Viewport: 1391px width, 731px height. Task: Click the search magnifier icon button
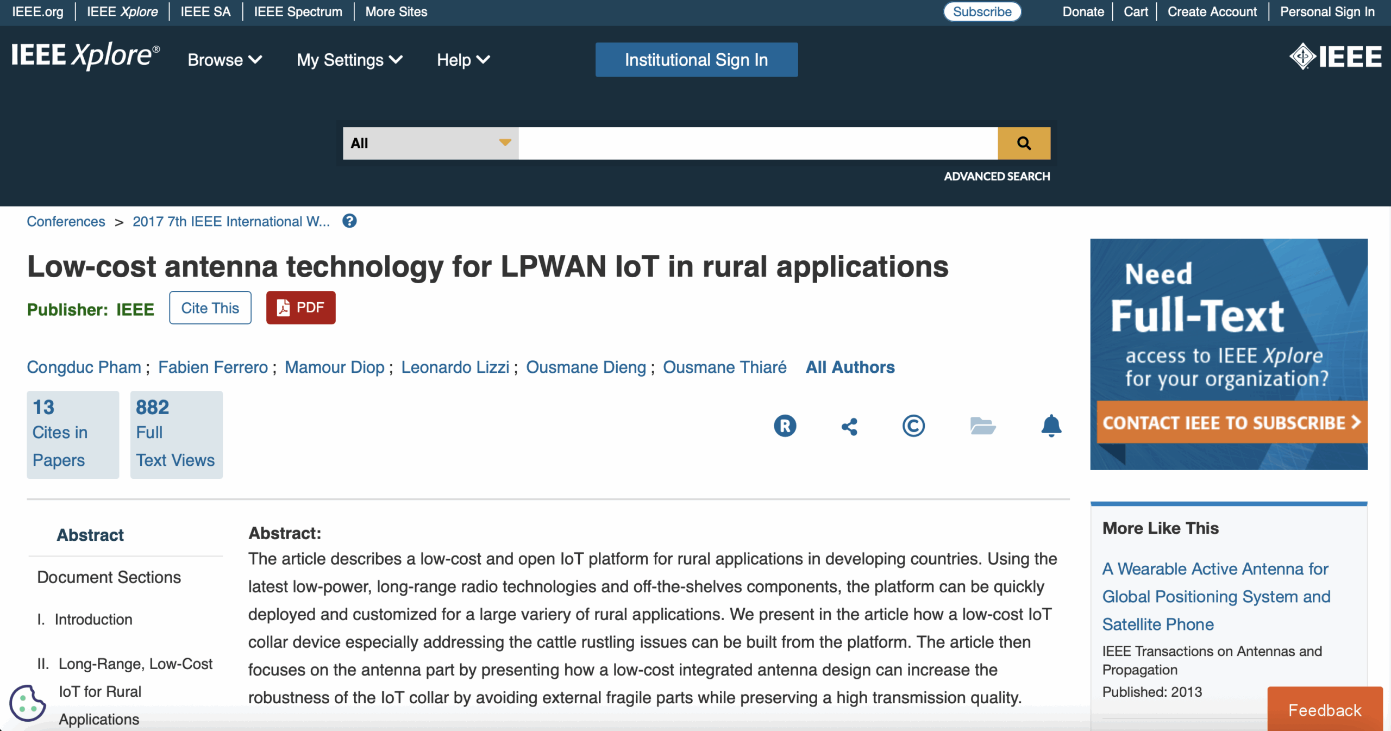pos(1024,143)
